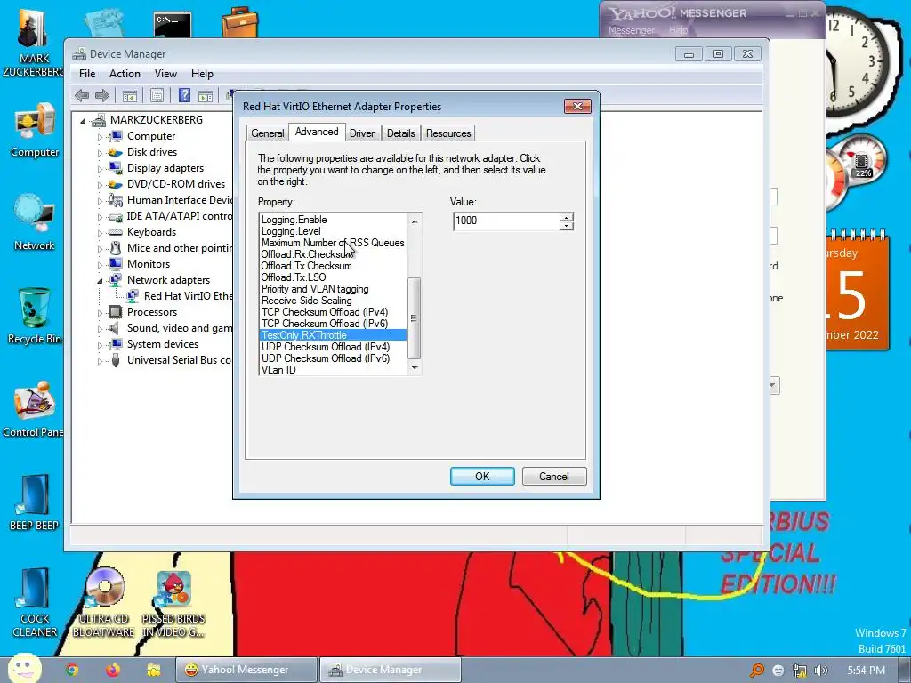This screenshot has height=683, width=911.
Task: Open the pinned folder icon on taskbar
Action: click(x=153, y=670)
